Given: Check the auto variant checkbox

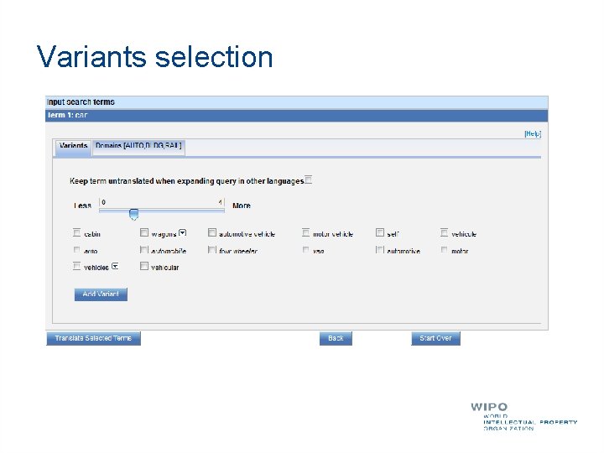Looking at the screenshot, I should point(76,250).
